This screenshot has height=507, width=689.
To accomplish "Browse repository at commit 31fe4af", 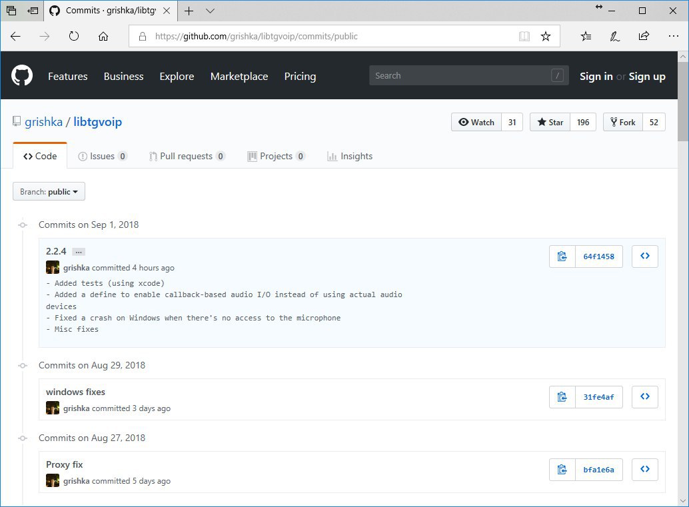I will coord(644,396).
